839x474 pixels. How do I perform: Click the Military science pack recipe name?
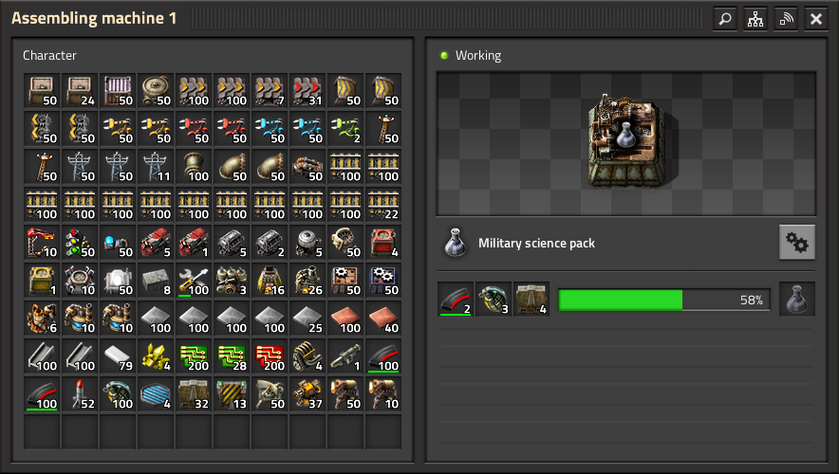[536, 243]
